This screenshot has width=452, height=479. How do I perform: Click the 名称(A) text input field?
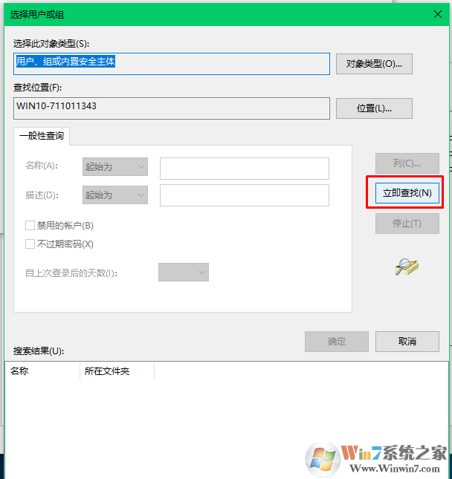coord(245,169)
